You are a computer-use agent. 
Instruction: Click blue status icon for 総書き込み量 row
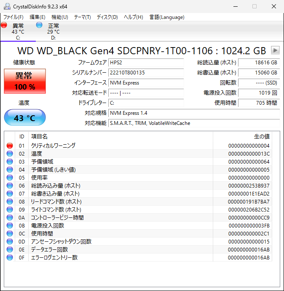(10, 193)
